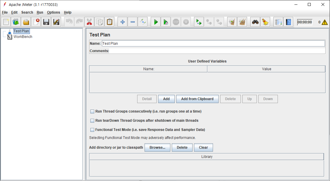The width and height of the screenshot is (330, 181).
Task: Click the Collapse All minus icon
Action: 133,22
